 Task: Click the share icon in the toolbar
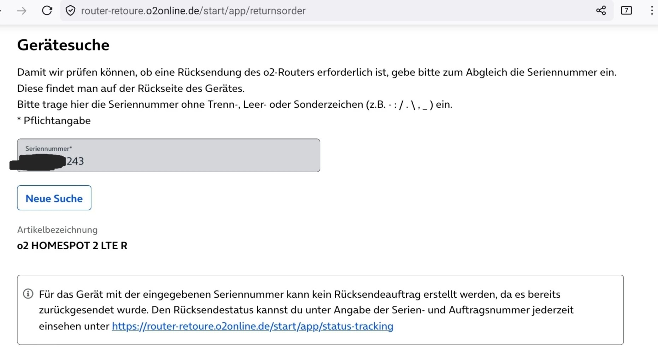[x=601, y=11]
